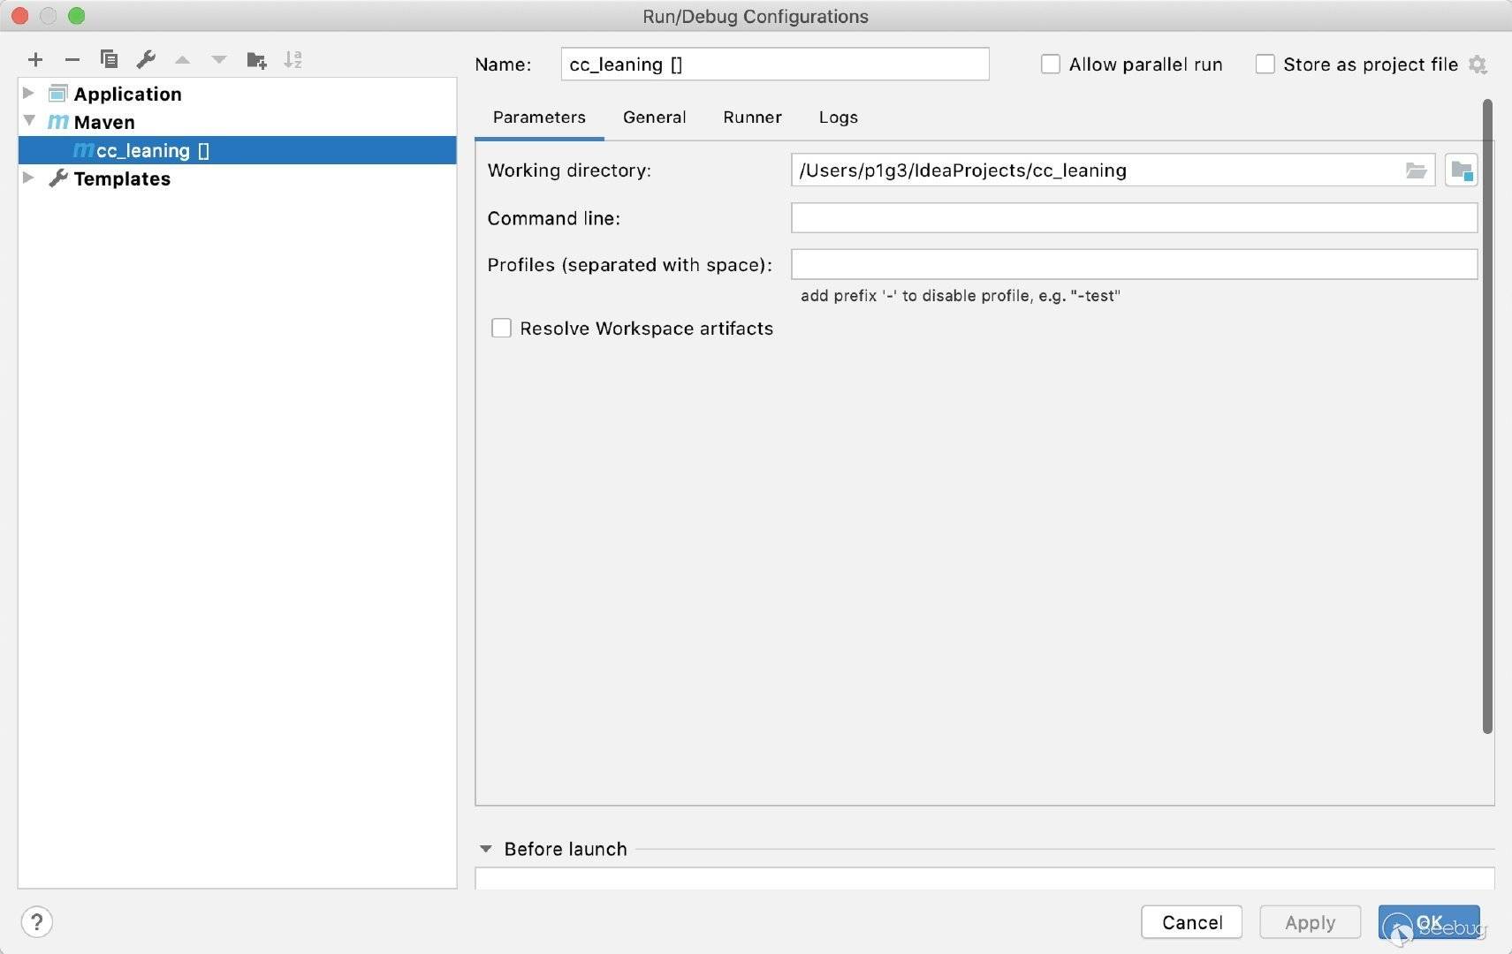
Task: Open the Runner tab
Action: (752, 117)
